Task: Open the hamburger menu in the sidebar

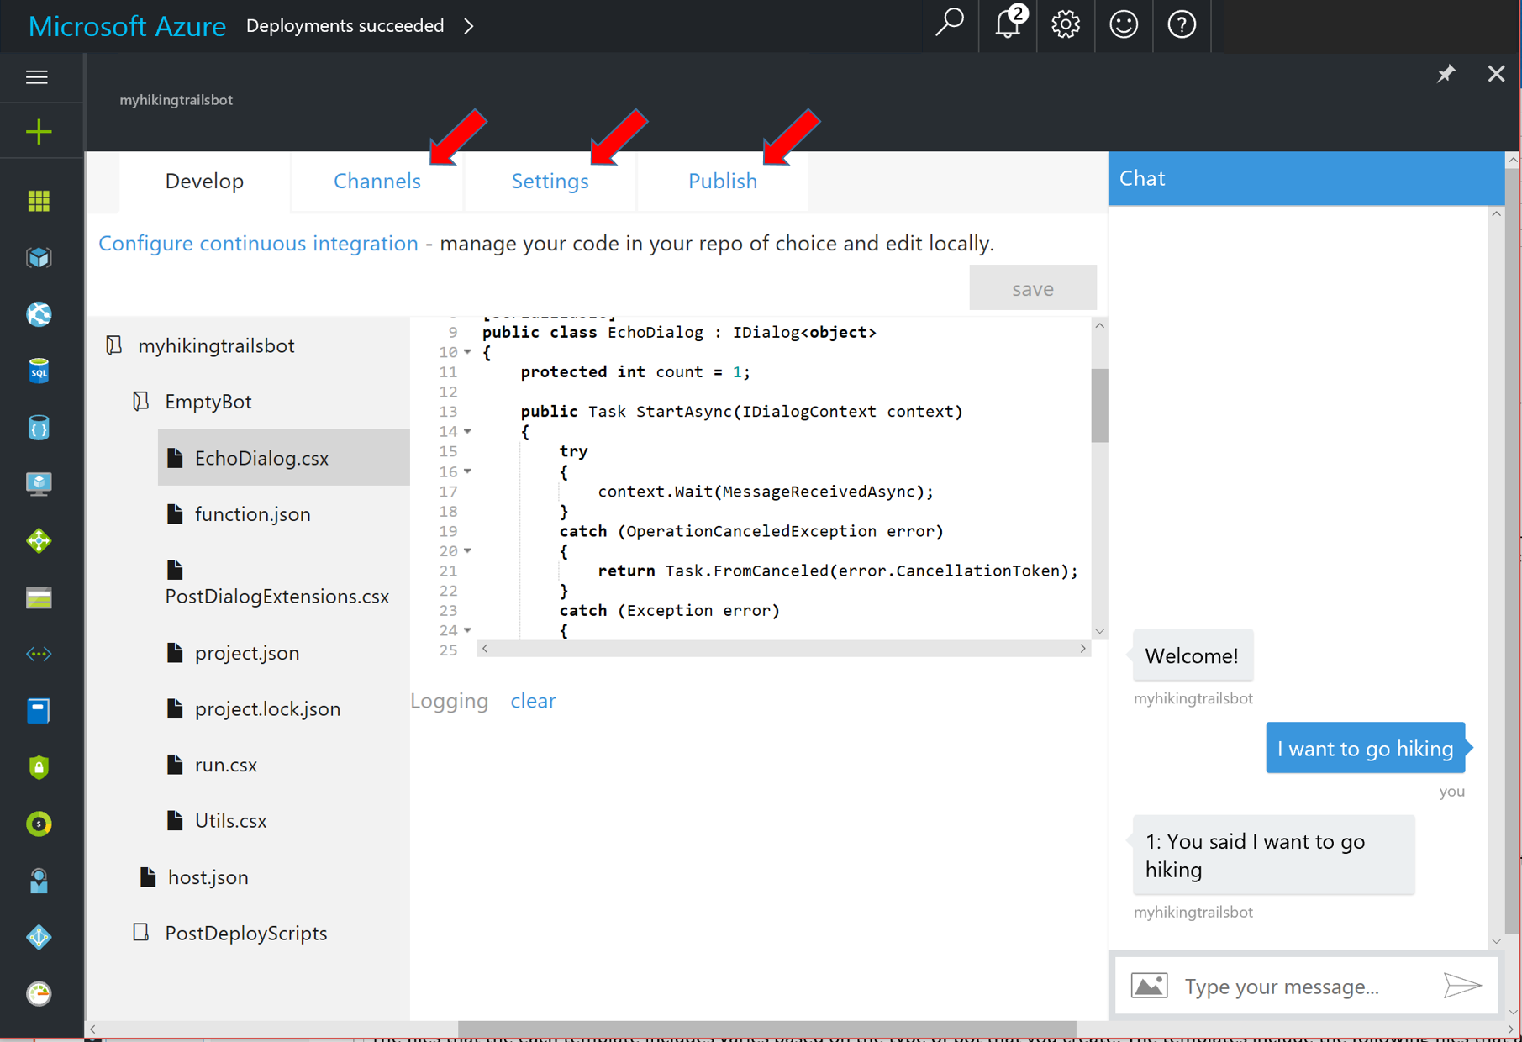Action: coord(37,77)
